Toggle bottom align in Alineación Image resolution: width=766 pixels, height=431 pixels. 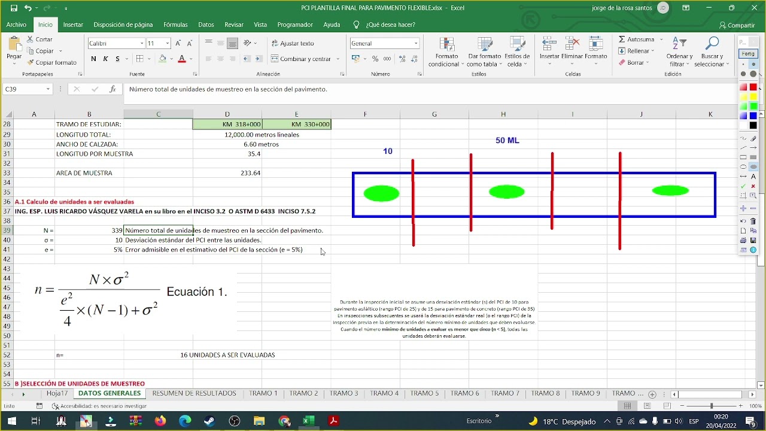[233, 43]
